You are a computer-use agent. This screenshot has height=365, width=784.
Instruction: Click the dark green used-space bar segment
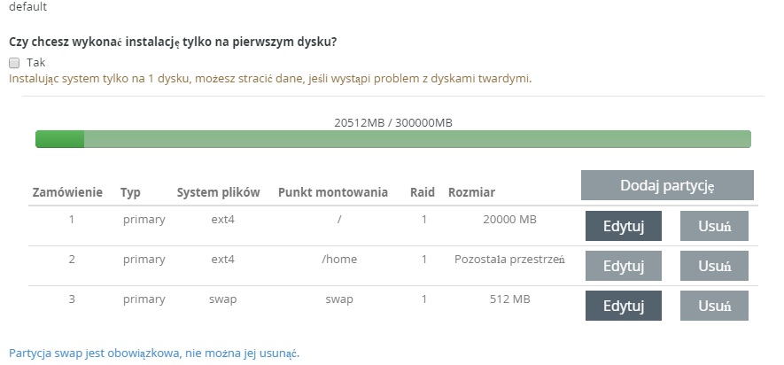[60, 139]
